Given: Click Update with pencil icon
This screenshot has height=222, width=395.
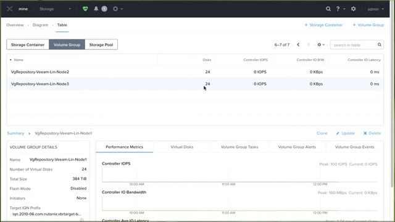Looking at the screenshot, I should pyautogui.click(x=346, y=133).
